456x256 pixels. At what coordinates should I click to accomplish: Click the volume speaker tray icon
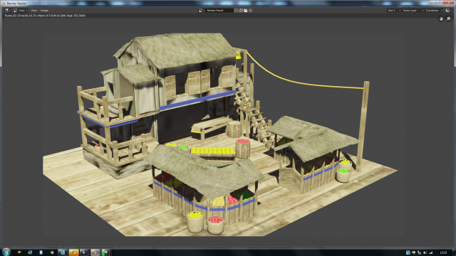click(425, 252)
